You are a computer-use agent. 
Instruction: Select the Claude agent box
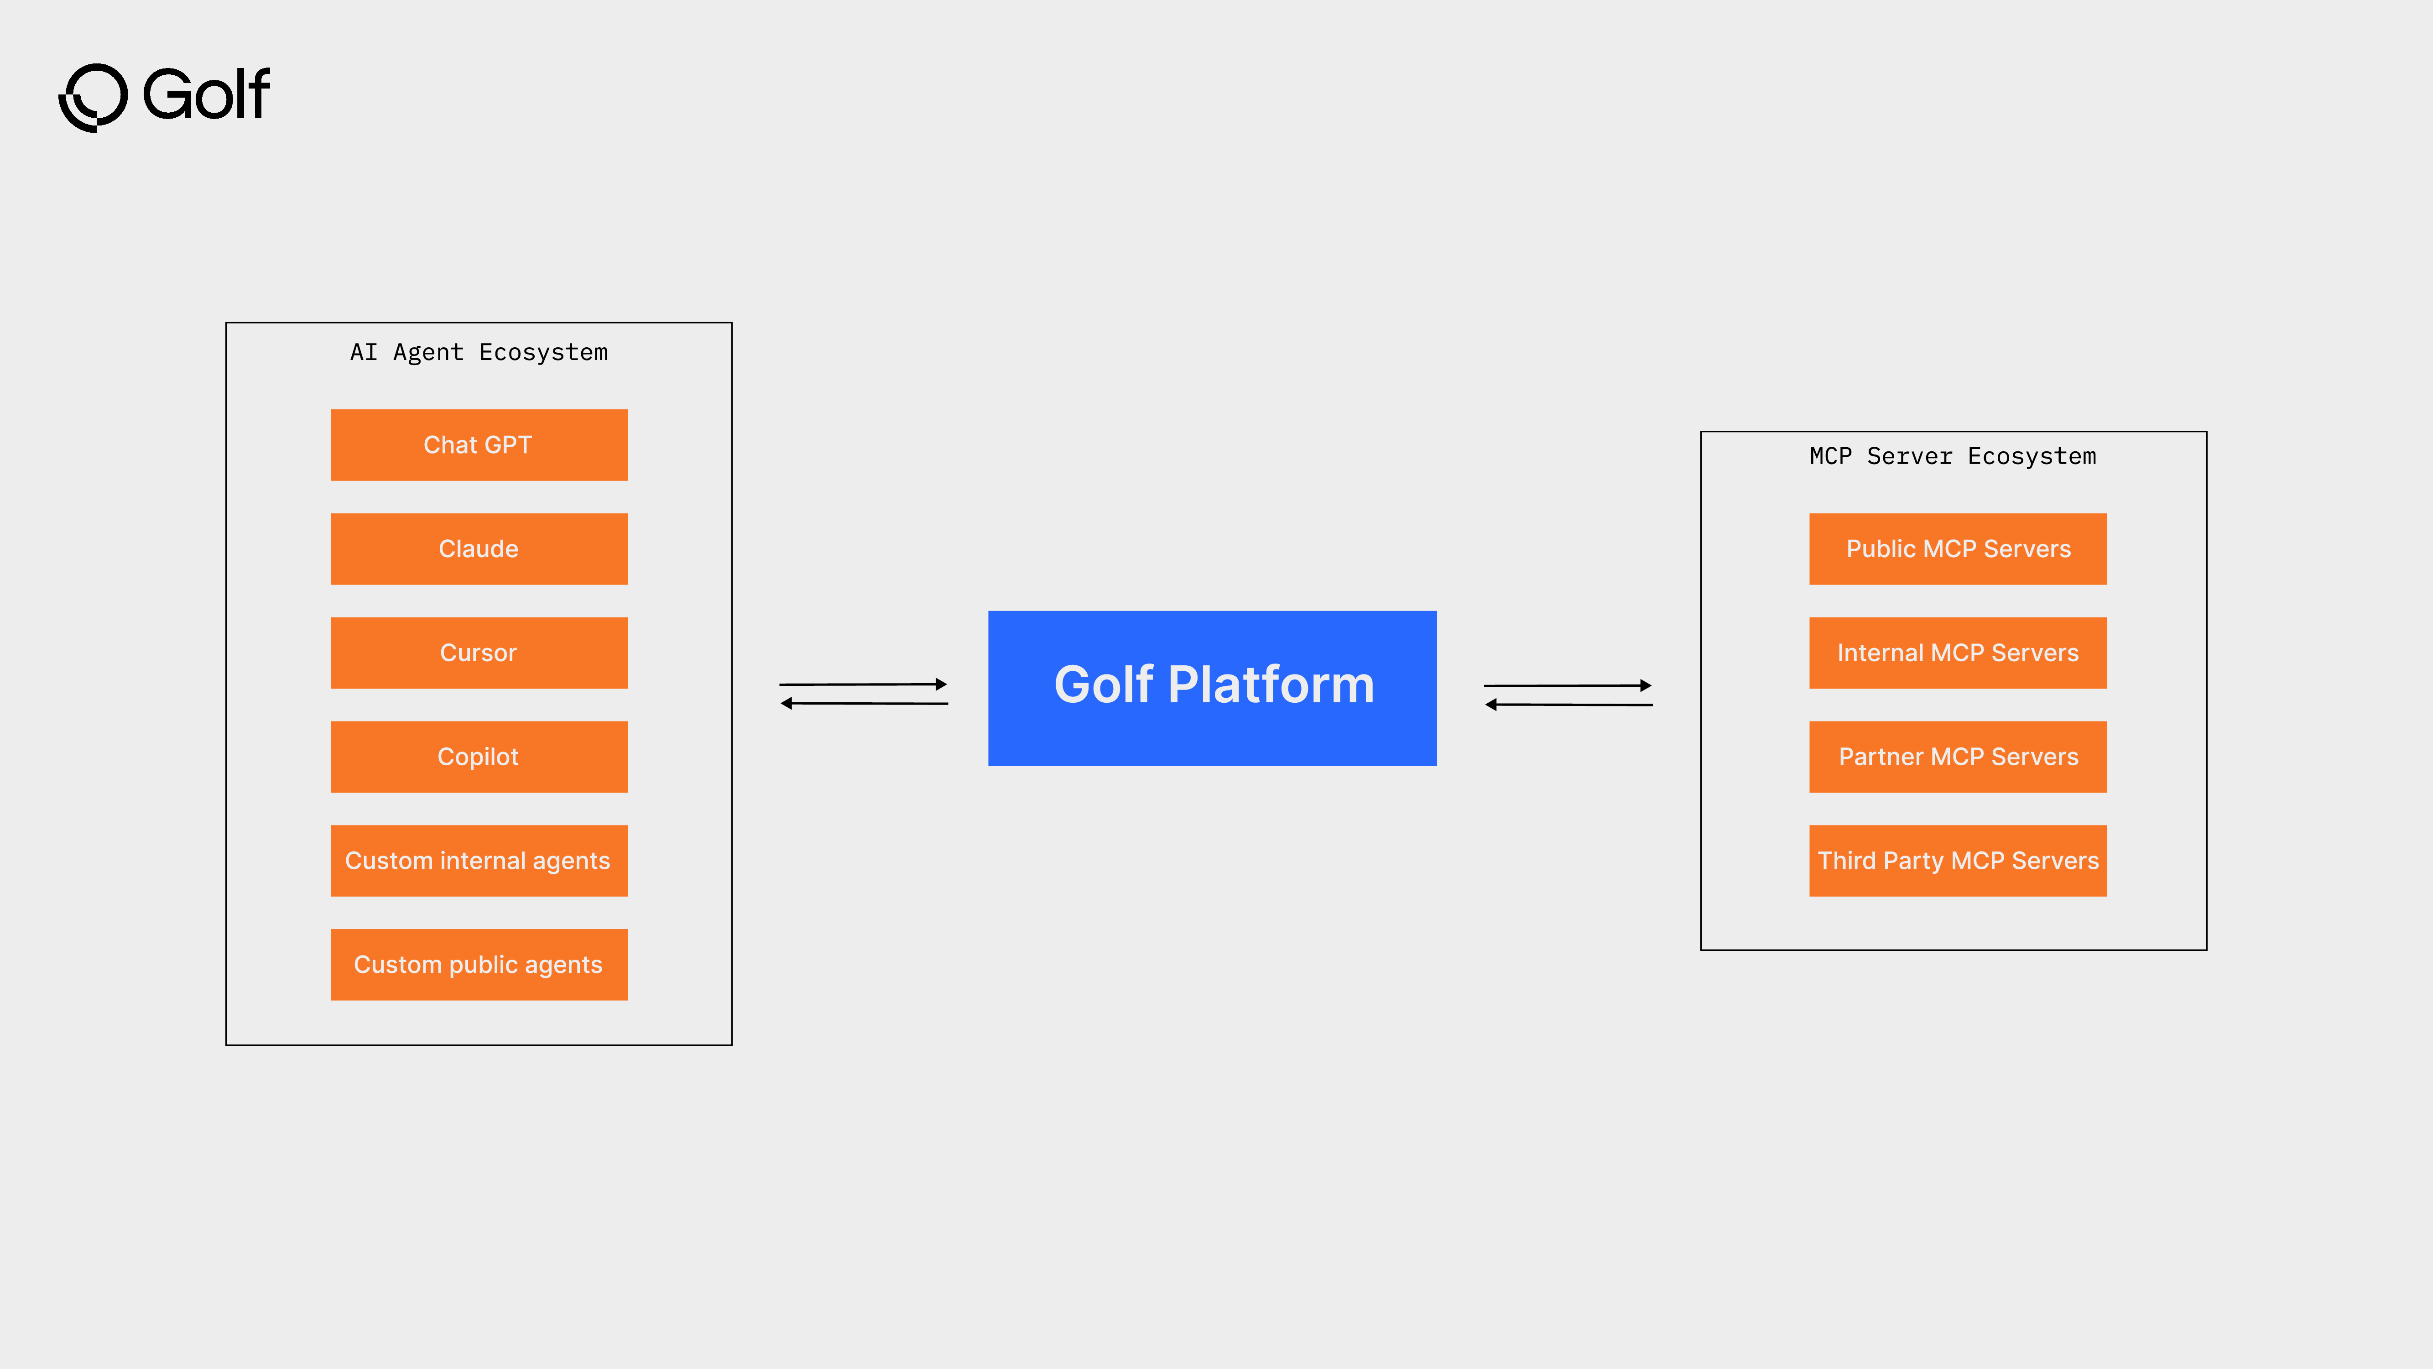(x=479, y=548)
